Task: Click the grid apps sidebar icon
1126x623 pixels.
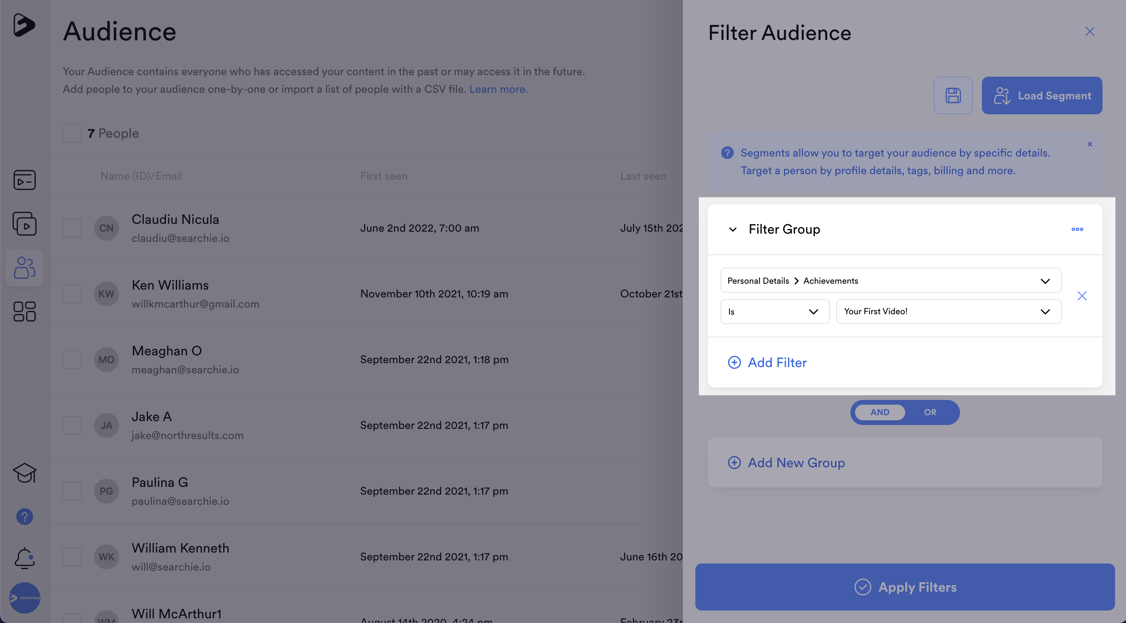Action: 25,311
